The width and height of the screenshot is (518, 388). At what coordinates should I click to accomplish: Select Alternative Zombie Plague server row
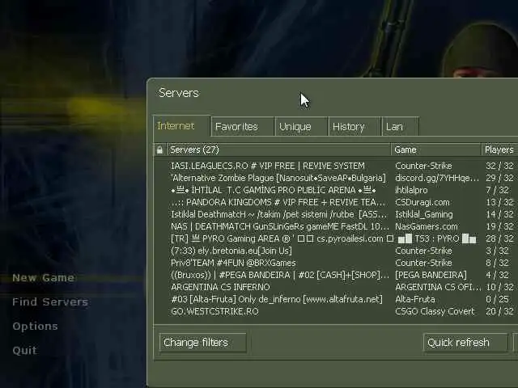tap(336, 178)
